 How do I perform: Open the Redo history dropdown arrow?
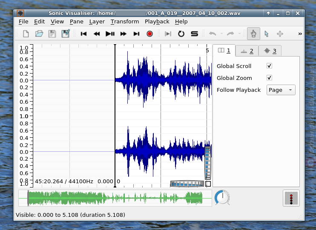(239, 34)
